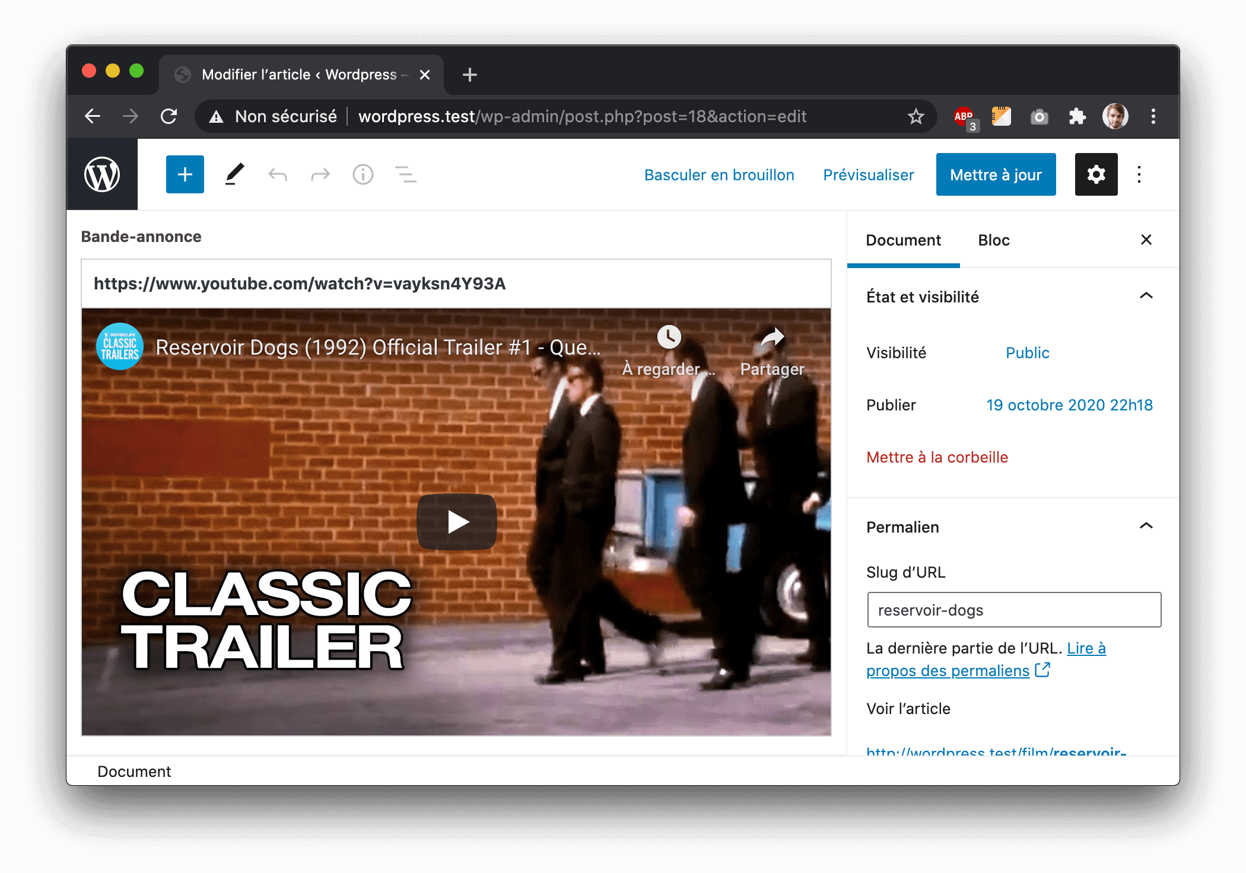Click the Mettre à jour button
This screenshot has width=1246, height=873.
[x=995, y=174]
